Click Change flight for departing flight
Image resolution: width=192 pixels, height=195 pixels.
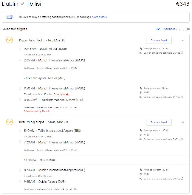click(x=159, y=40)
